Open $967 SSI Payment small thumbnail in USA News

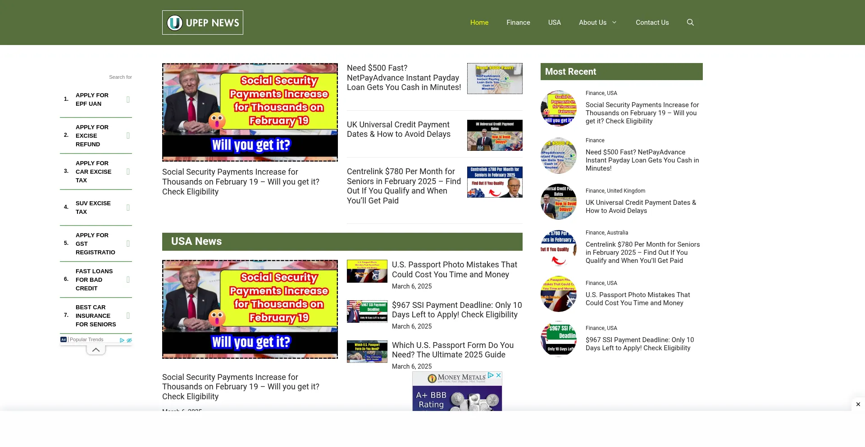tap(367, 312)
